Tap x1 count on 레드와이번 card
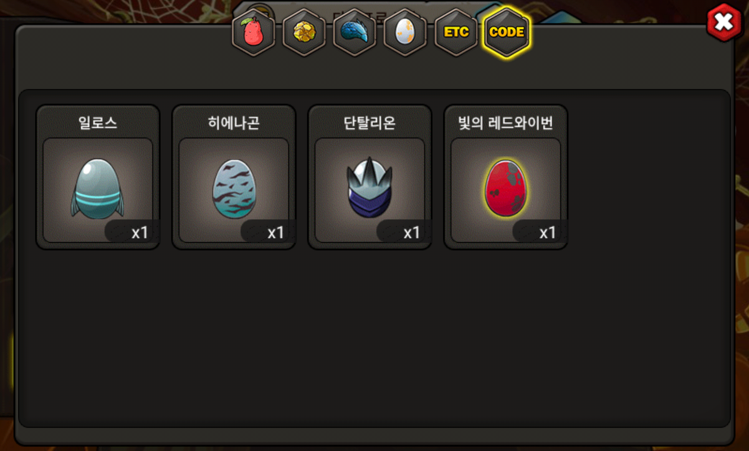 [547, 233]
